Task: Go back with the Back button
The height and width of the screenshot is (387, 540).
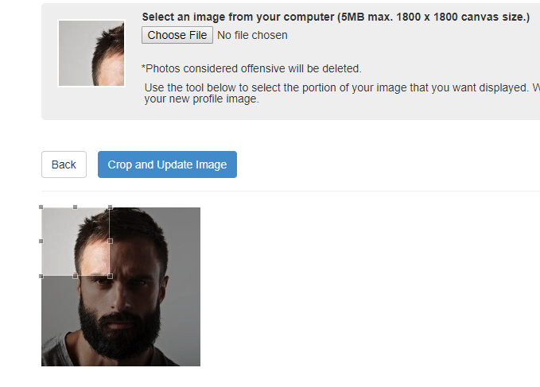Action: pos(64,164)
